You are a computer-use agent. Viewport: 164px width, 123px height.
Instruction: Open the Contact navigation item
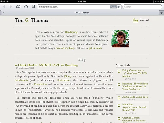[x=145, y=20]
